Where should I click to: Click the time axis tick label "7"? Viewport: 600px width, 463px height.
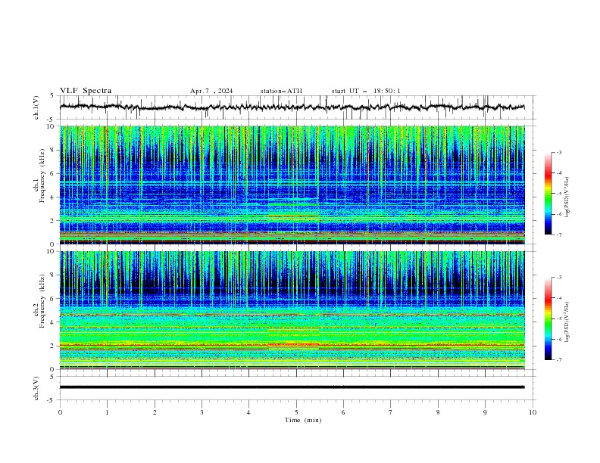click(391, 412)
